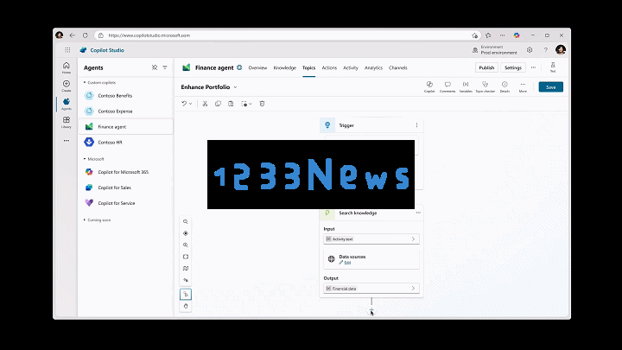622x350 pixels.
Task: Select Copilot for Microsoft 365
Action: click(125, 172)
